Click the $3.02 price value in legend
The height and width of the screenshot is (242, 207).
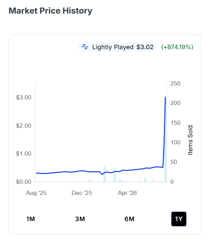click(x=145, y=47)
